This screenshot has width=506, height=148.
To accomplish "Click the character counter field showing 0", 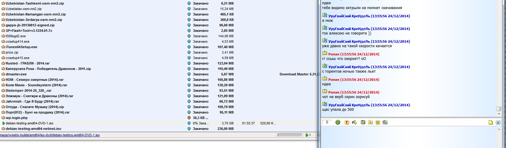I will (x=327, y=122).
